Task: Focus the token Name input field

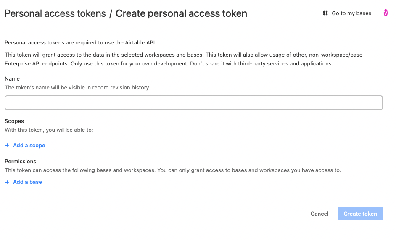Action: click(193, 103)
